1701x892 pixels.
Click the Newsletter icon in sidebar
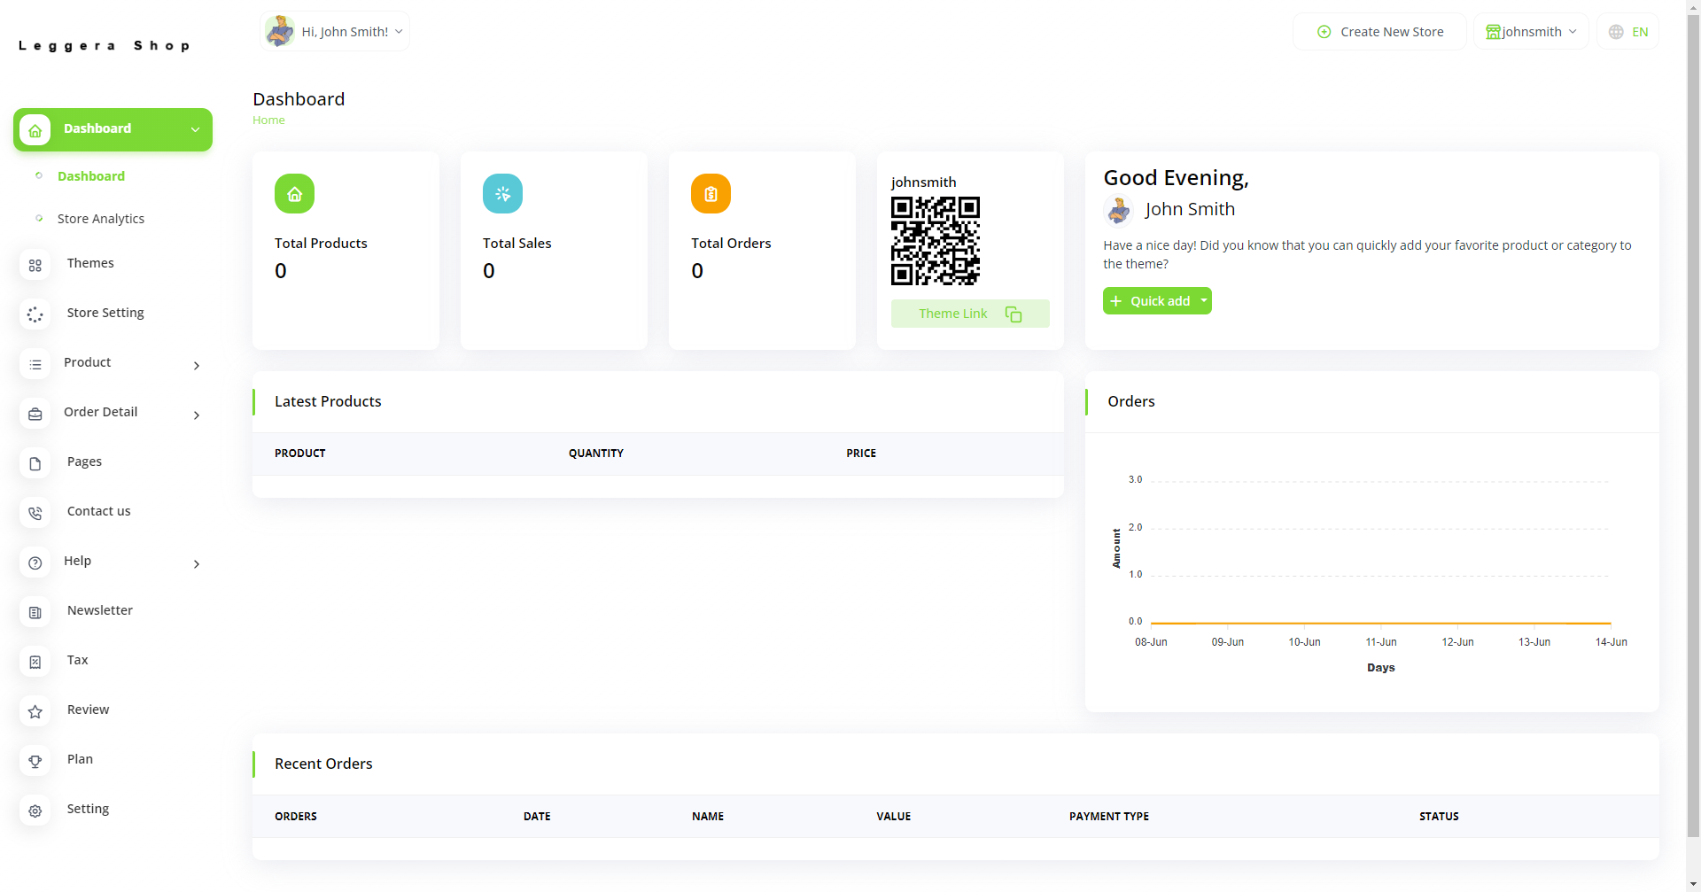pos(35,612)
